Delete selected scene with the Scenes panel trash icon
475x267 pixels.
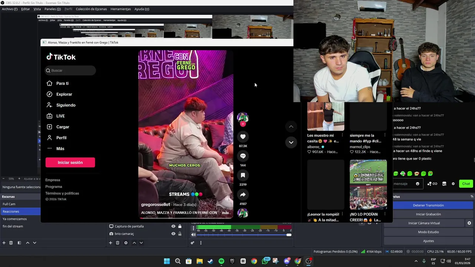click(x=11, y=243)
